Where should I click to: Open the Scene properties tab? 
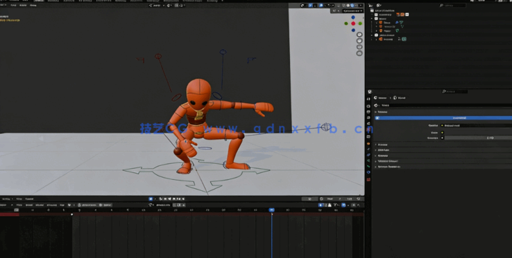coord(368,123)
